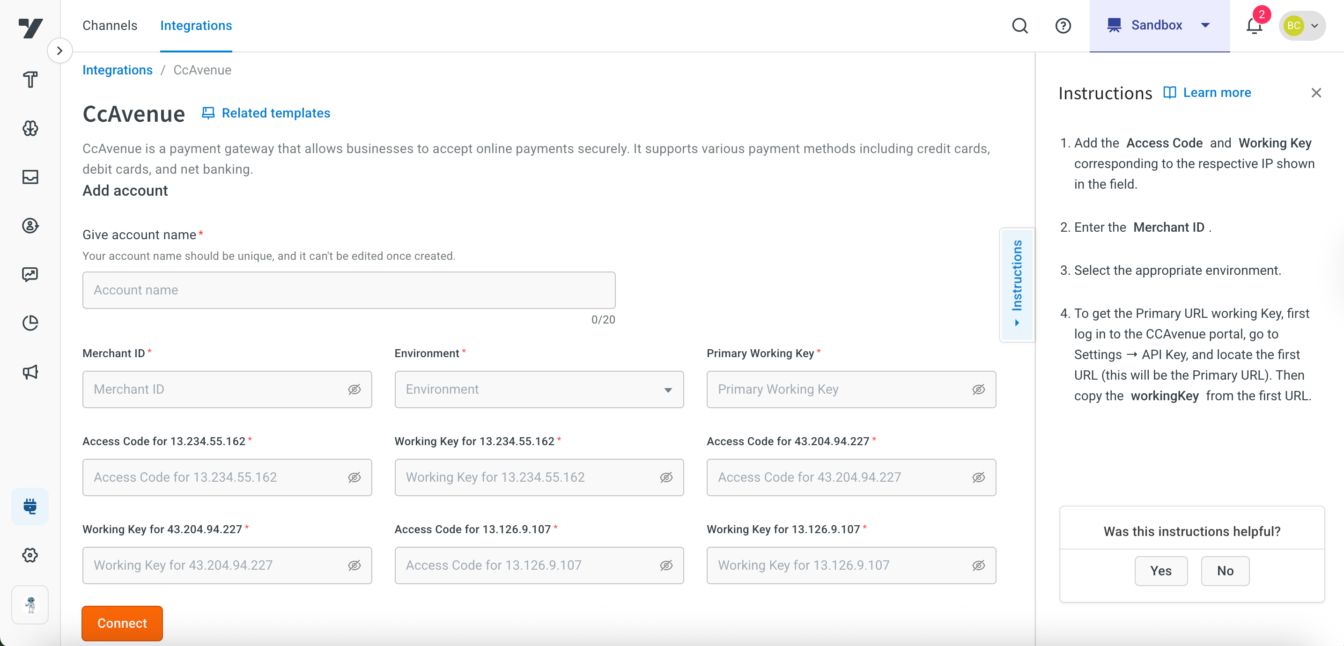The height and width of the screenshot is (646, 1344).
Task: Open the megaphone campaigns icon
Action: (x=30, y=372)
